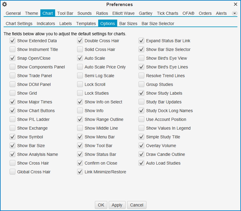The image size is (241, 211).
Task: Uncheck Expand Status Bar Link
Action: 141,41
